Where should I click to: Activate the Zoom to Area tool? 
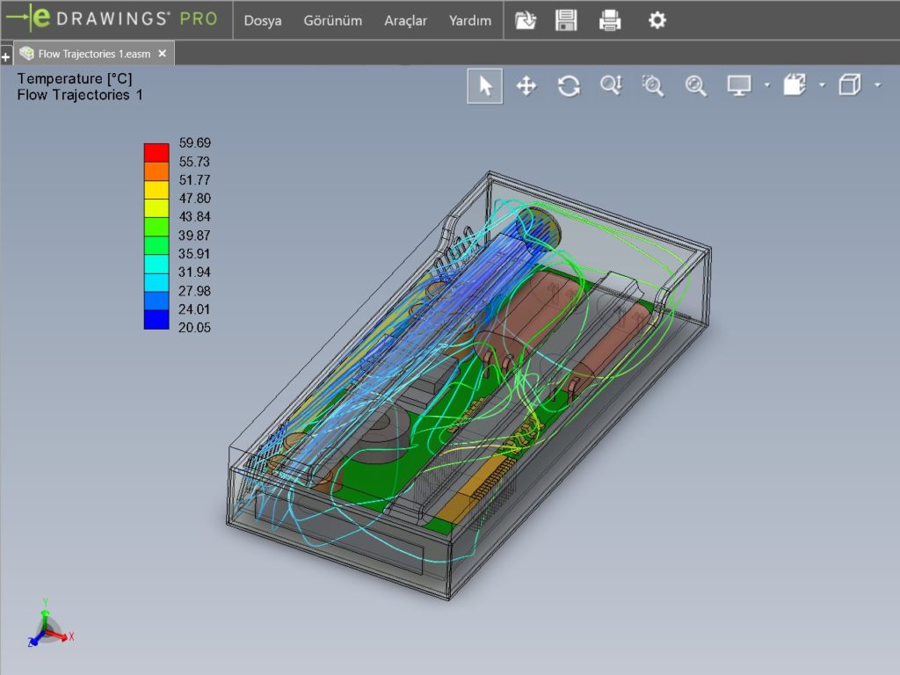[x=653, y=85]
